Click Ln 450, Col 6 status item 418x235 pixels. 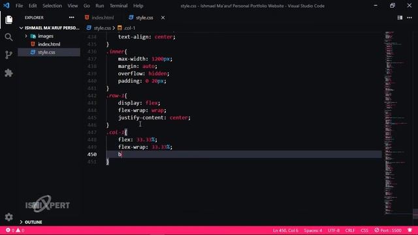pyautogui.click(x=285, y=230)
